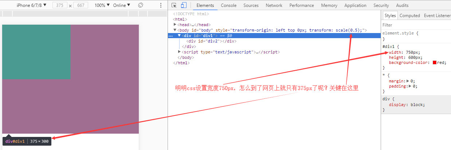Switch to the Console tab

tap(228, 5)
